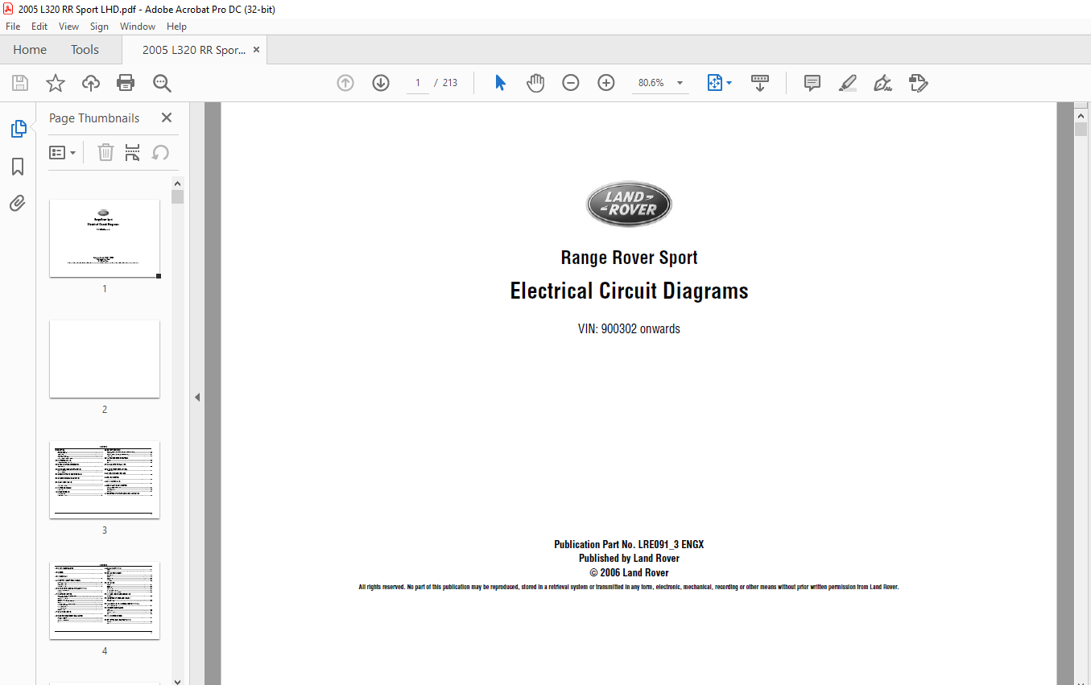Click the Save file icon
Image resolution: width=1091 pixels, height=685 pixels.
(x=20, y=83)
